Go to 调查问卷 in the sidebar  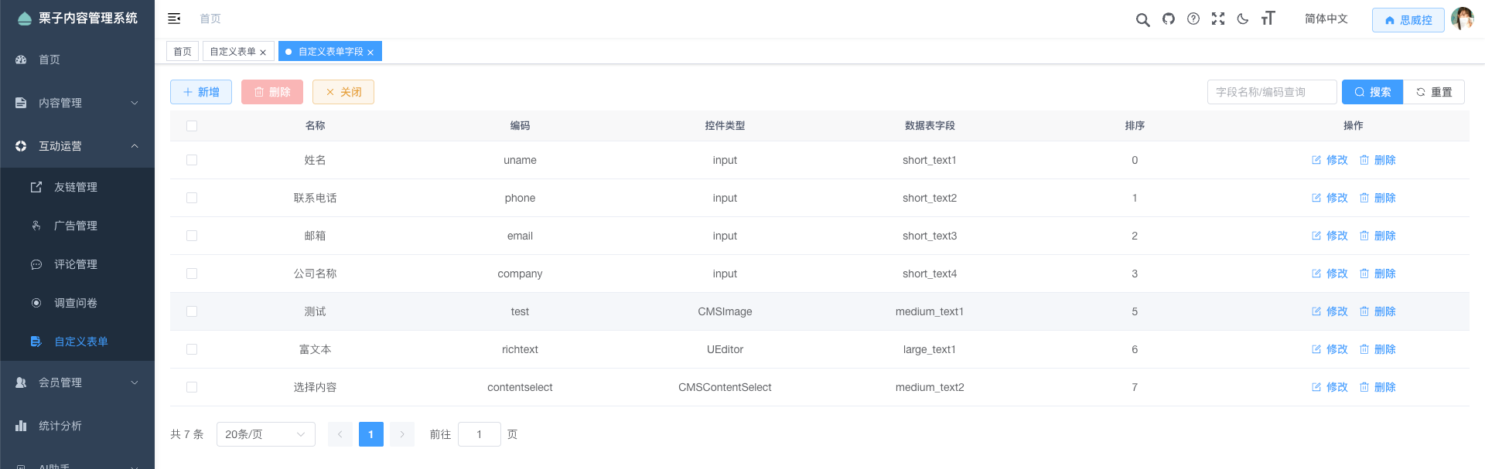[77, 303]
